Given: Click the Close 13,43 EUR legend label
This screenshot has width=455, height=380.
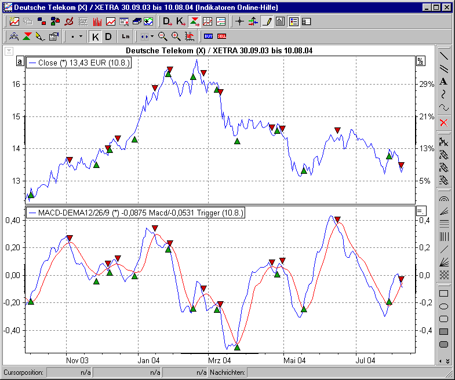Looking at the screenshot, I should (x=79, y=63).
